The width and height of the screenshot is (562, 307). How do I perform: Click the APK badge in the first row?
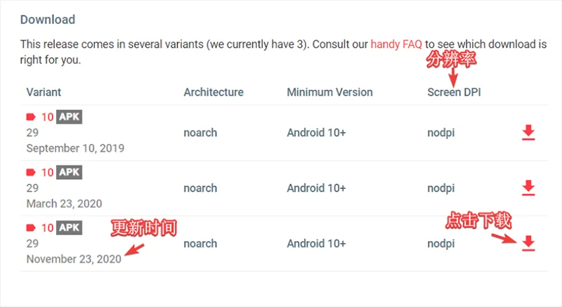click(69, 117)
